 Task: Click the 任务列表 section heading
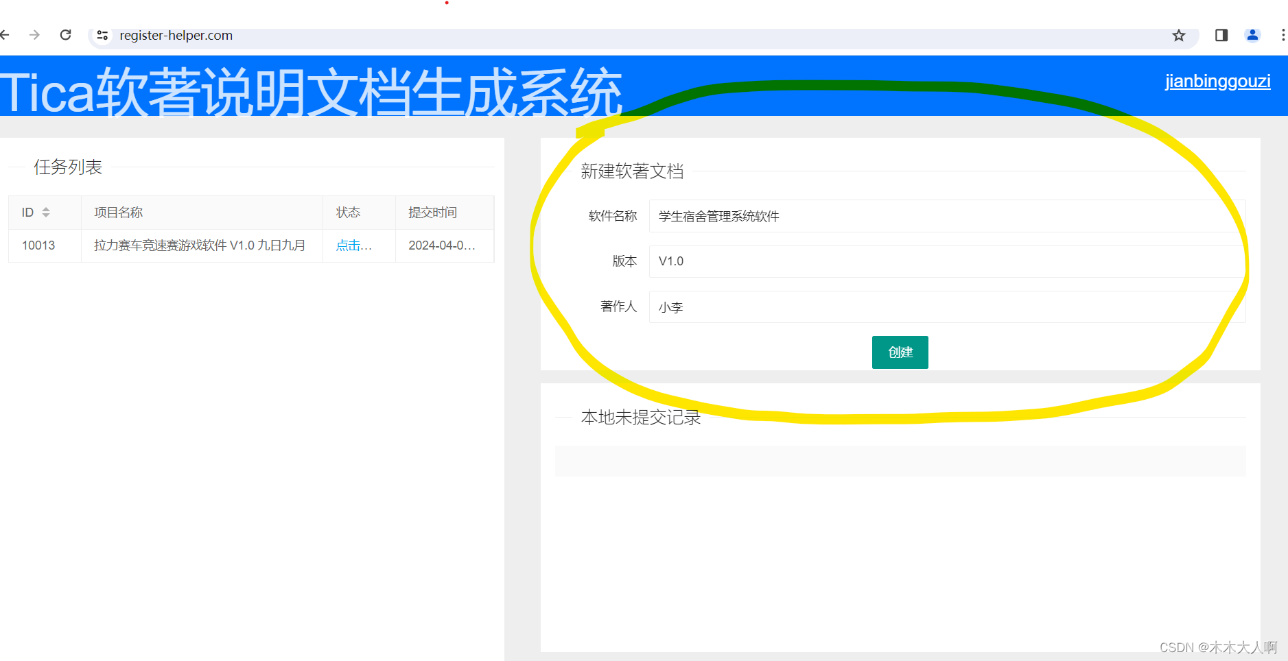68,167
